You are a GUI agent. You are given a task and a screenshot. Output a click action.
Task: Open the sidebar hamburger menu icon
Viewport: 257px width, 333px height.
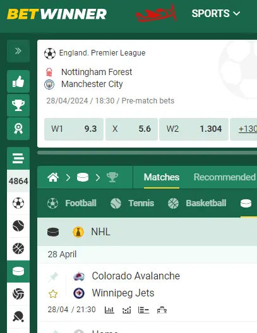tap(18, 158)
